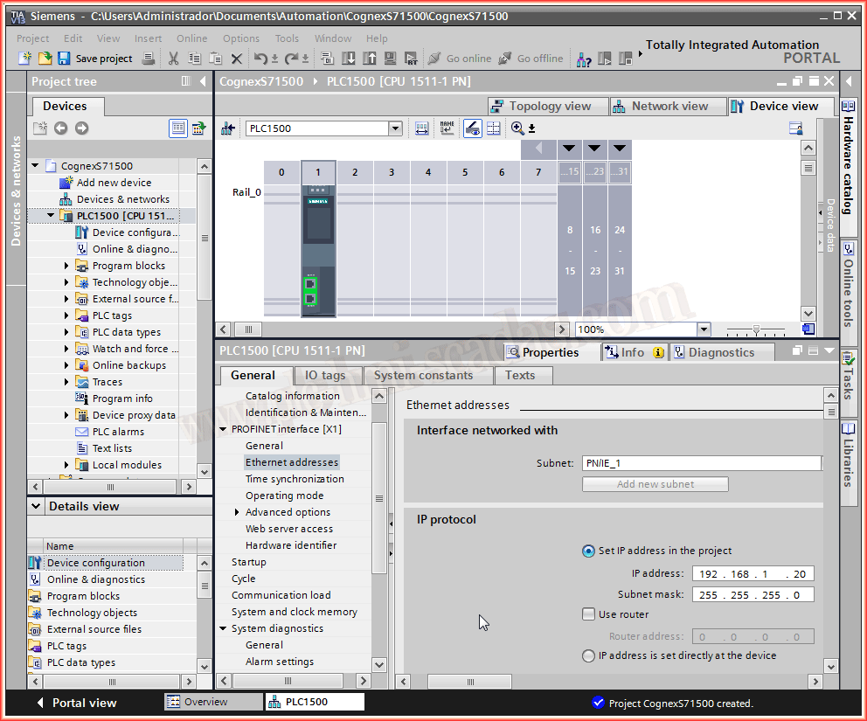This screenshot has width=867, height=721.
Task: Enable the Use router checkbox
Action: pyautogui.click(x=589, y=614)
